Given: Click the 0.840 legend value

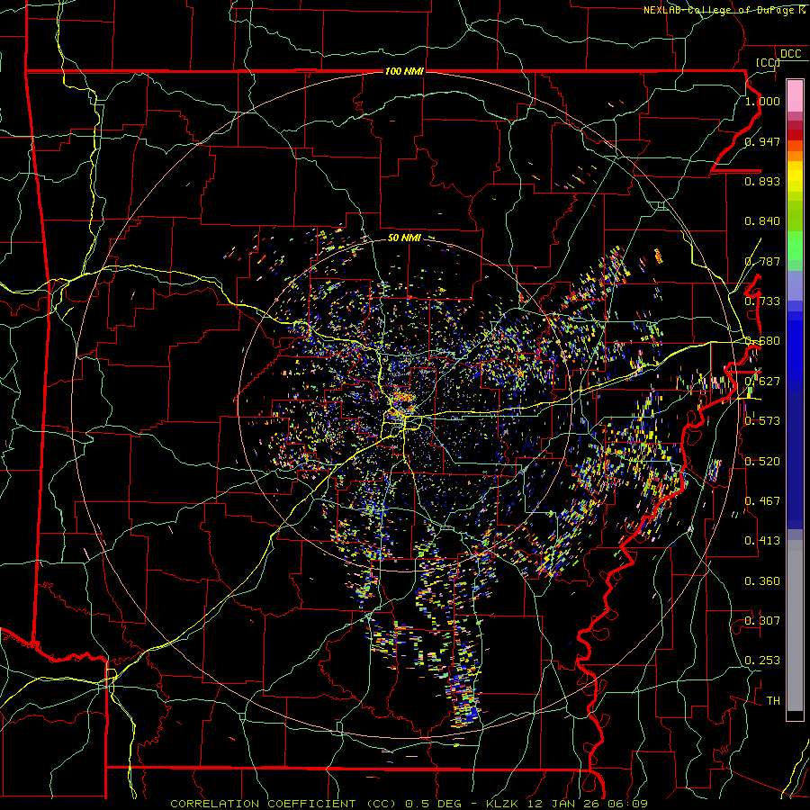Looking at the screenshot, I should [762, 220].
